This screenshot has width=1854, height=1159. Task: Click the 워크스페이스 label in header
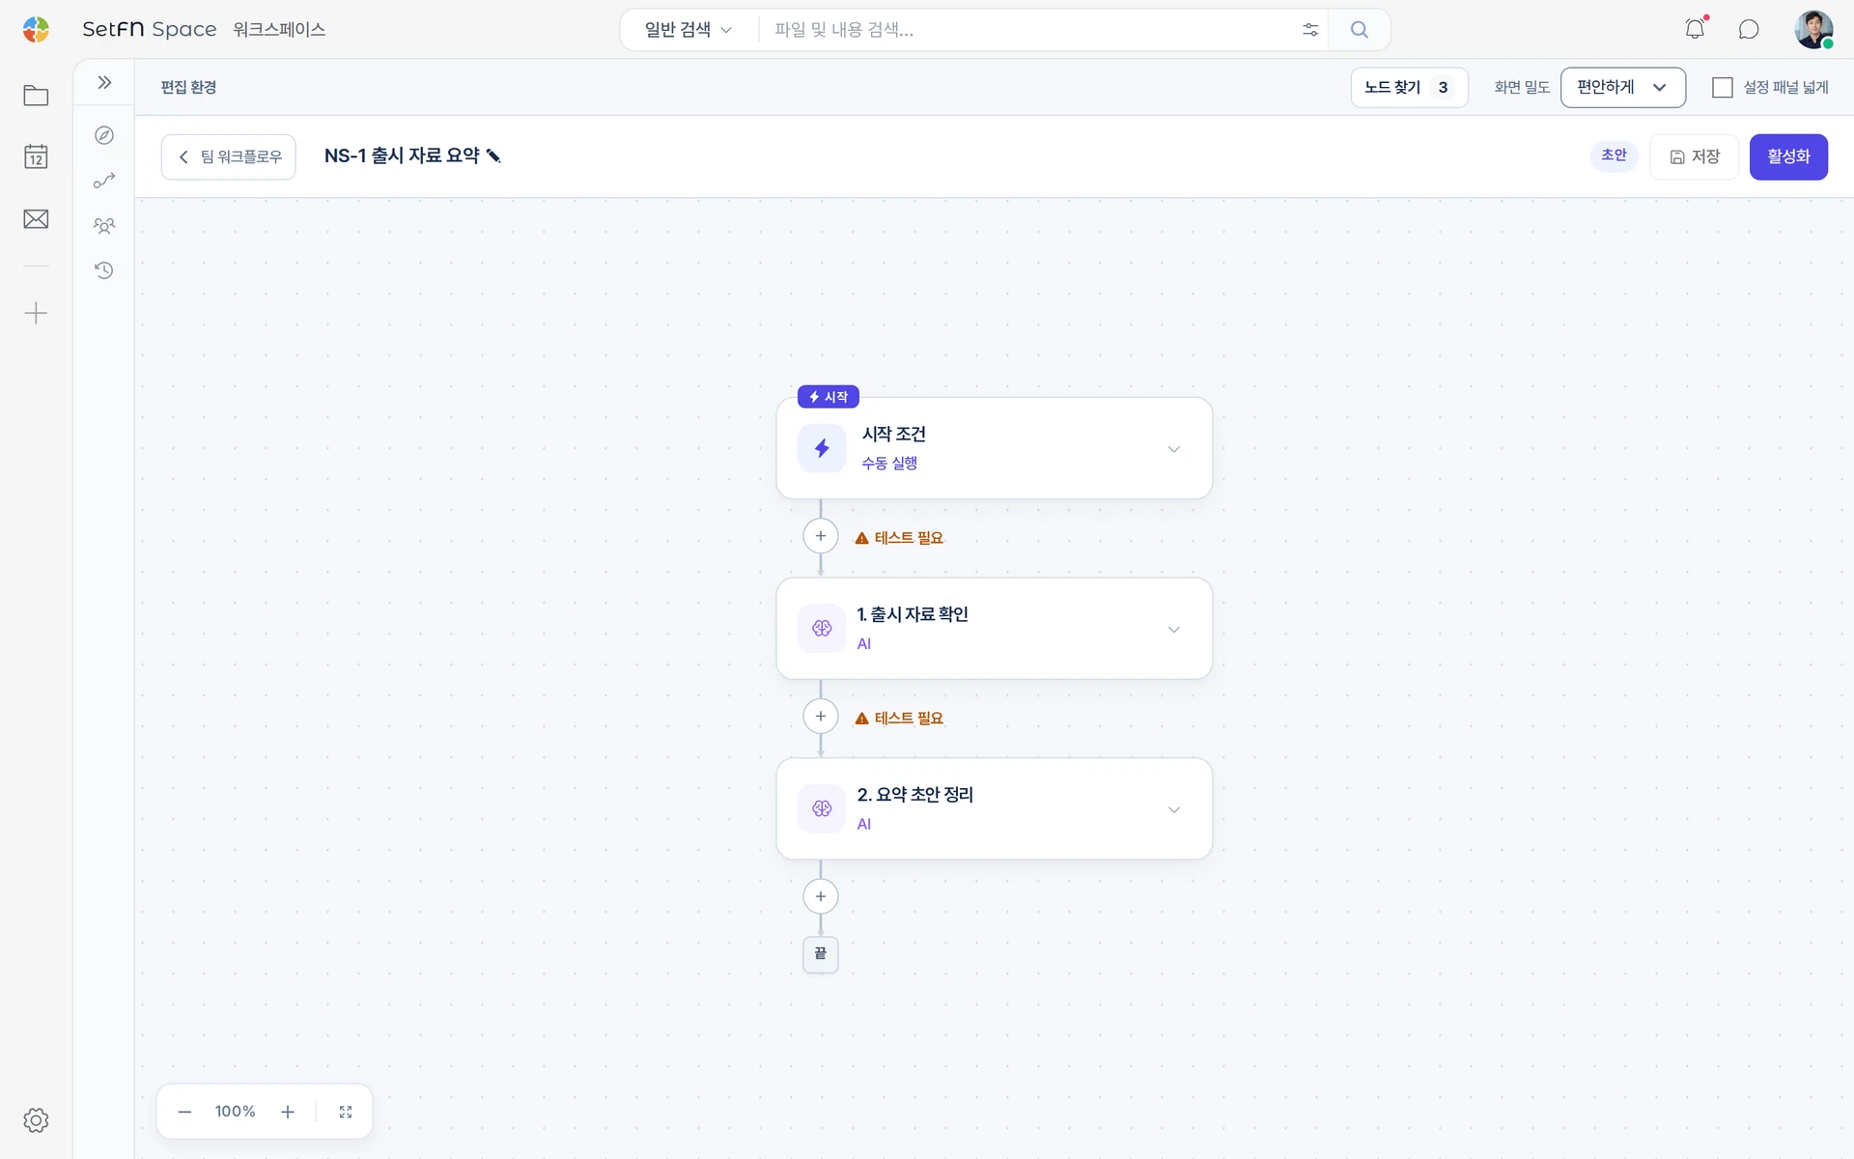(x=279, y=30)
